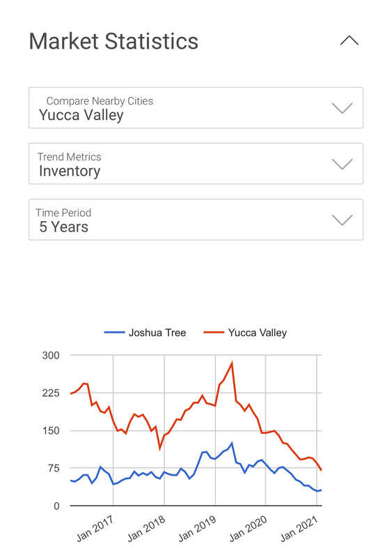Click the Jan 2019 axis label
The width and height of the screenshot is (392, 558).
click(x=197, y=528)
